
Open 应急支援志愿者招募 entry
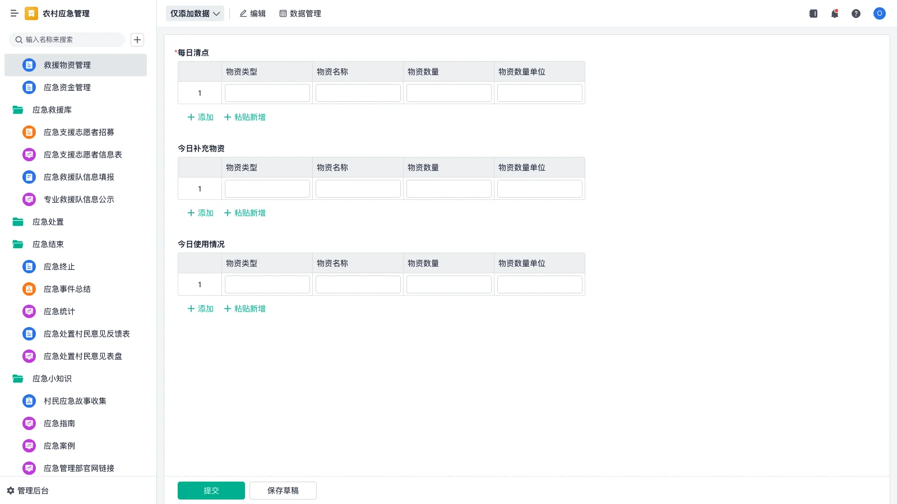click(76, 132)
